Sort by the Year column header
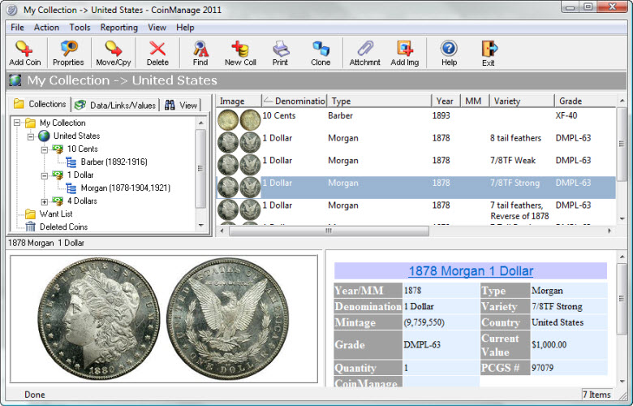Viewport: 633px width, 406px height. [x=446, y=101]
